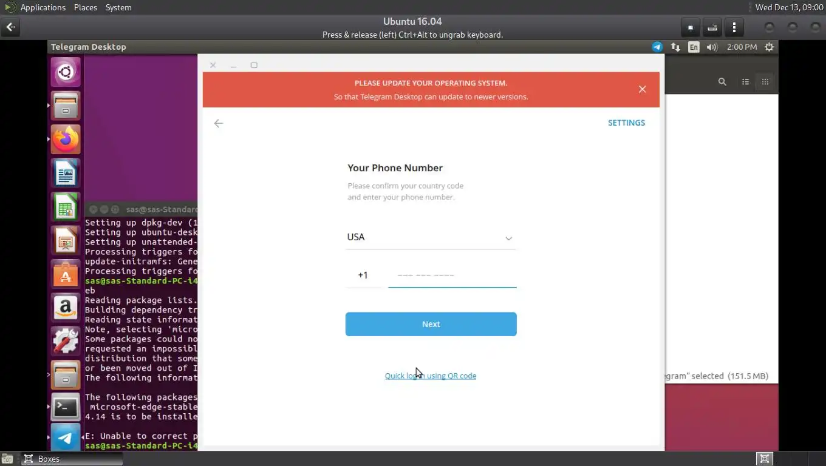Dismiss the update operating system banner
The width and height of the screenshot is (826, 466).
(642, 89)
